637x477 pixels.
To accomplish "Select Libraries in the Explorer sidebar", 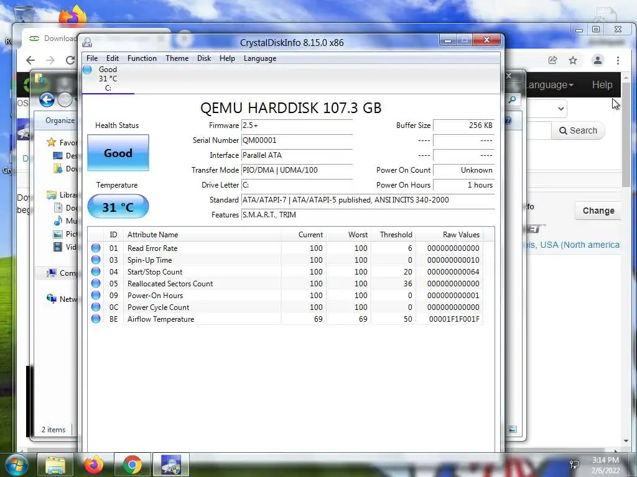I will [x=62, y=194].
